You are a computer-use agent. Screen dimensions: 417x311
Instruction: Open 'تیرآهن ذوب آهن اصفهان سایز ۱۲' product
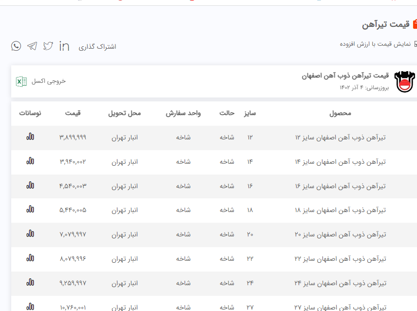pos(341,137)
